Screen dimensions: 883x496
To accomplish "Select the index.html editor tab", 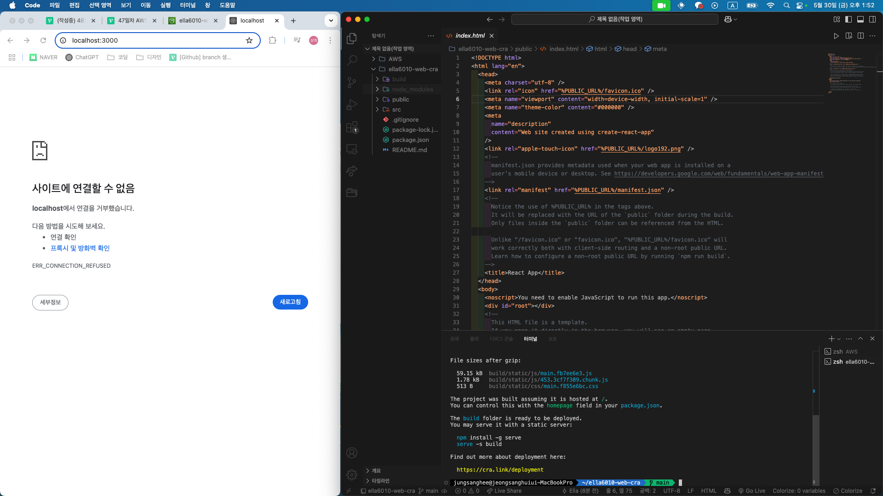I will pyautogui.click(x=470, y=36).
